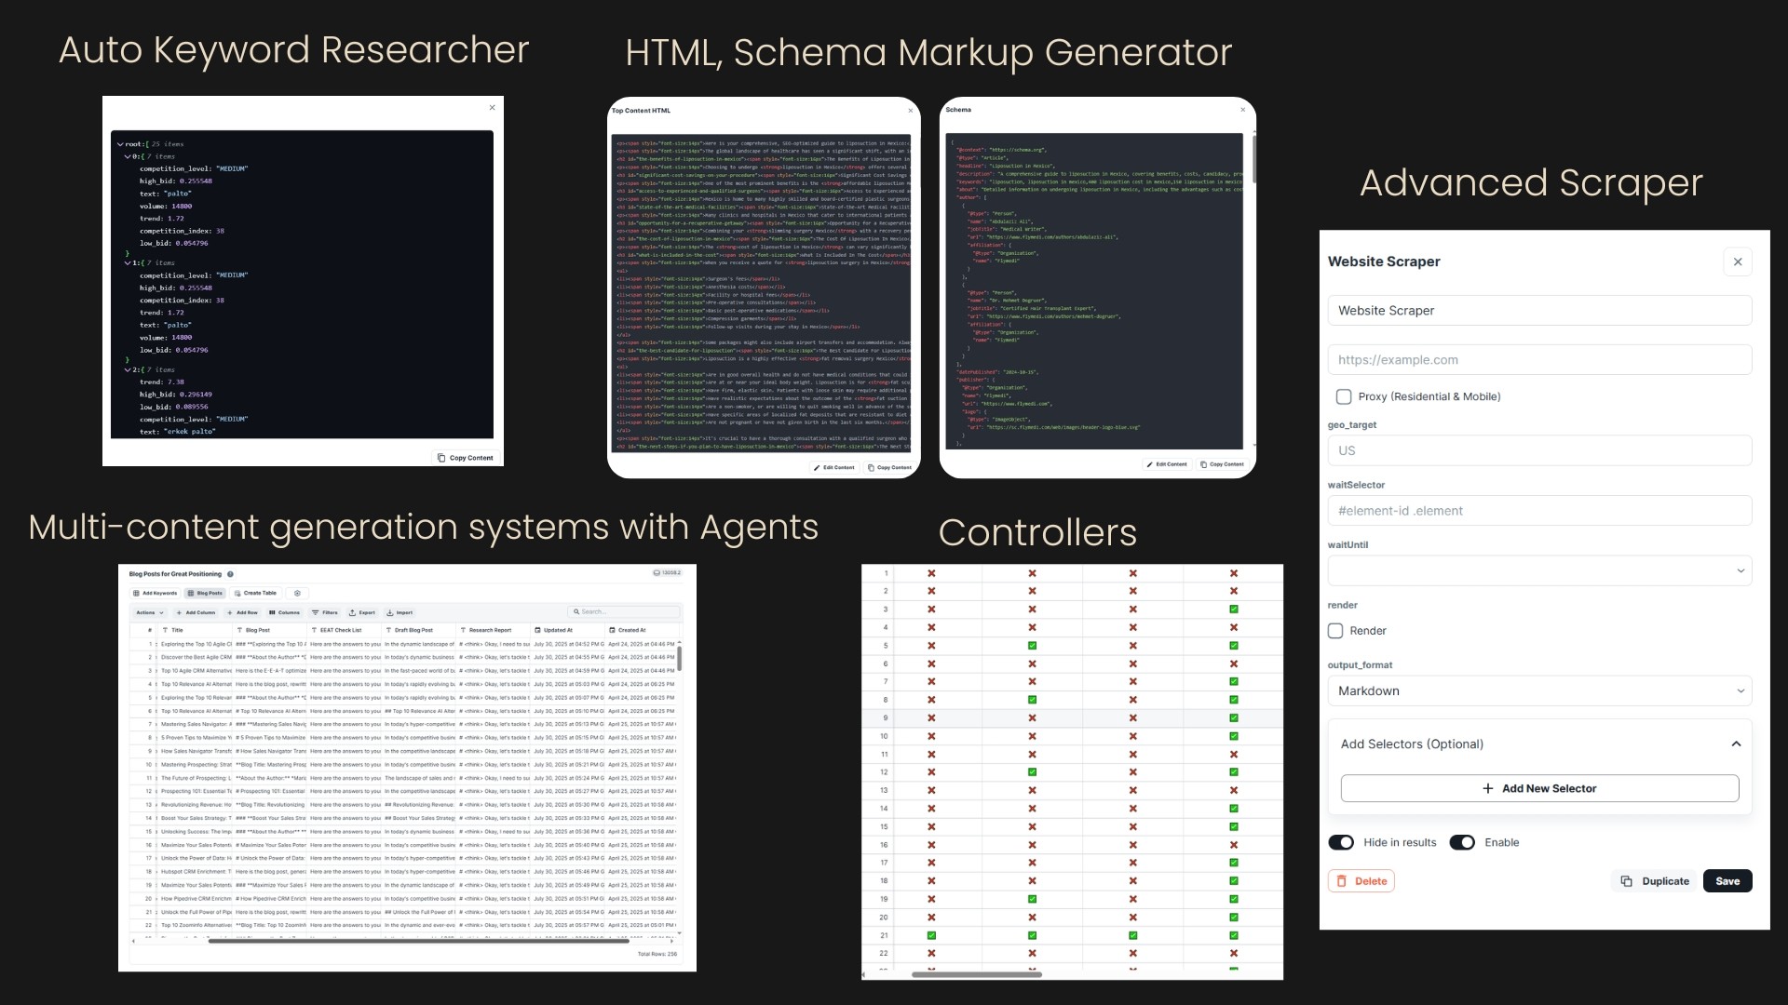Click Copy Content in keyword researcher panel

pos(466,458)
